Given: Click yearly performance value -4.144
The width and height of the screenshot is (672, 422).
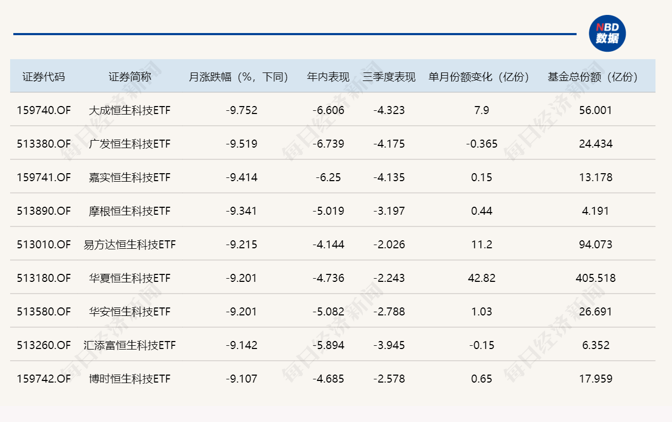Looking at the screenshot, I should click(x=328, y=245).
